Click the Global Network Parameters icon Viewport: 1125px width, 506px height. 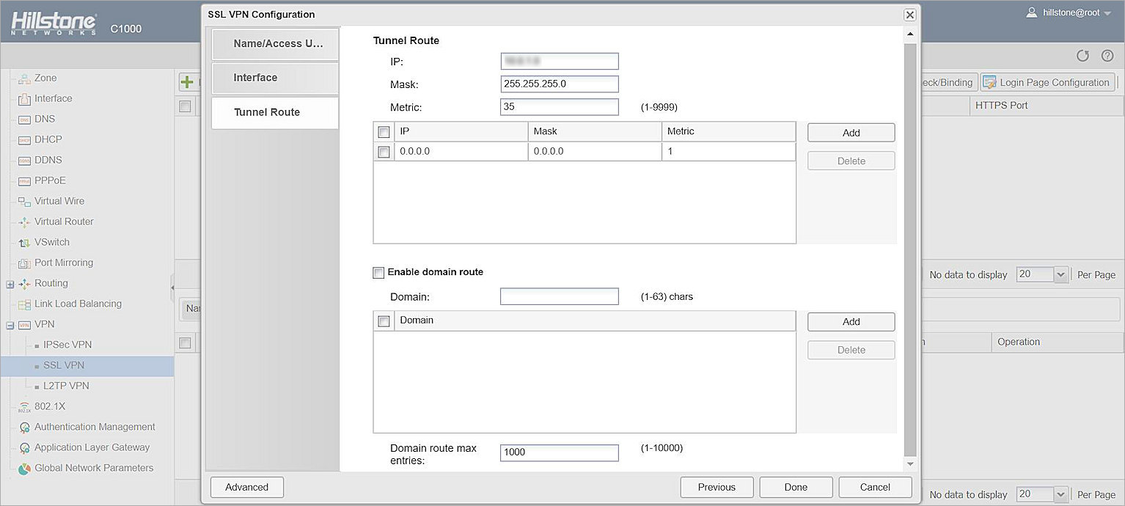23,469
